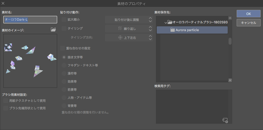This screenshot has width=263, height=130.
Task: Click the オーロラパーティクルブラシ-1802593 folder label
Action: coord(200,22)
